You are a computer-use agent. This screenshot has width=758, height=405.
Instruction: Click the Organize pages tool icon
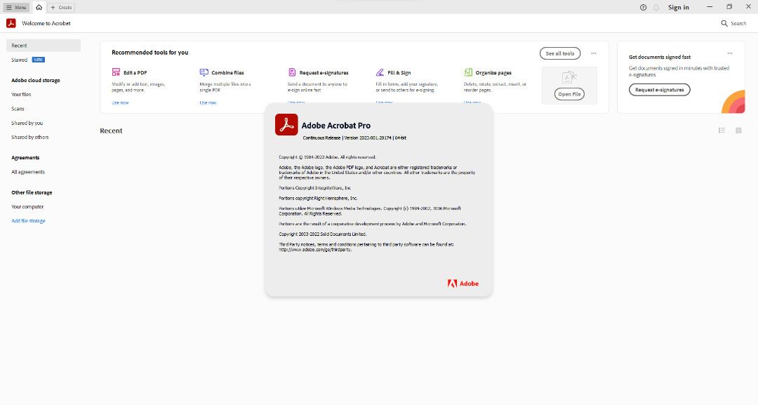[x=468, y=72]
